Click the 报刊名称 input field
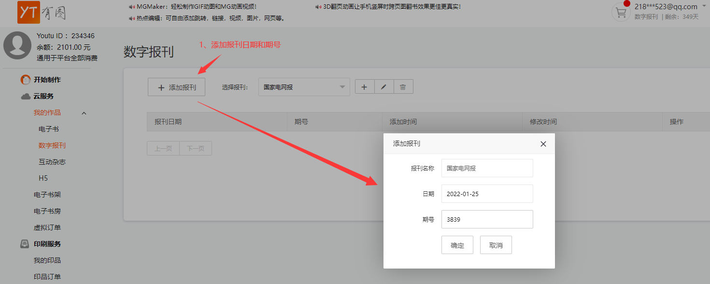 (487, 168)
